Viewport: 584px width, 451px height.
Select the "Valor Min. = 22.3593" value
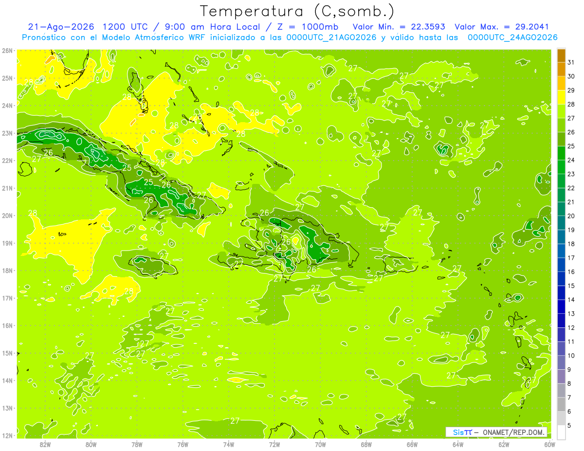(x=399, y=27)
